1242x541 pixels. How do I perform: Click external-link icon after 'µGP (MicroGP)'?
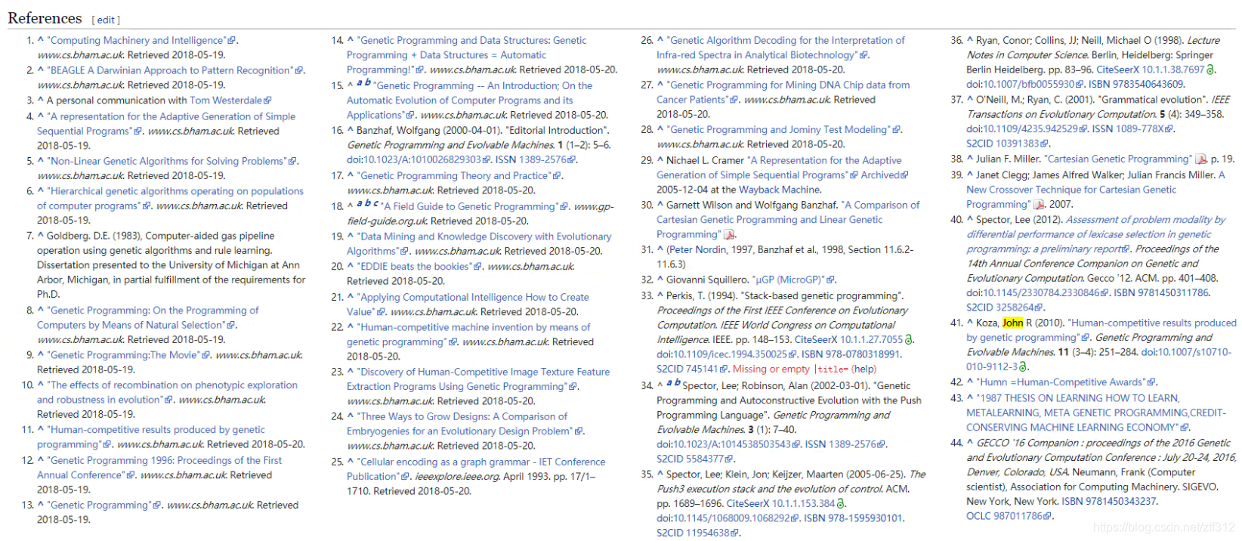tap(831, 280)
